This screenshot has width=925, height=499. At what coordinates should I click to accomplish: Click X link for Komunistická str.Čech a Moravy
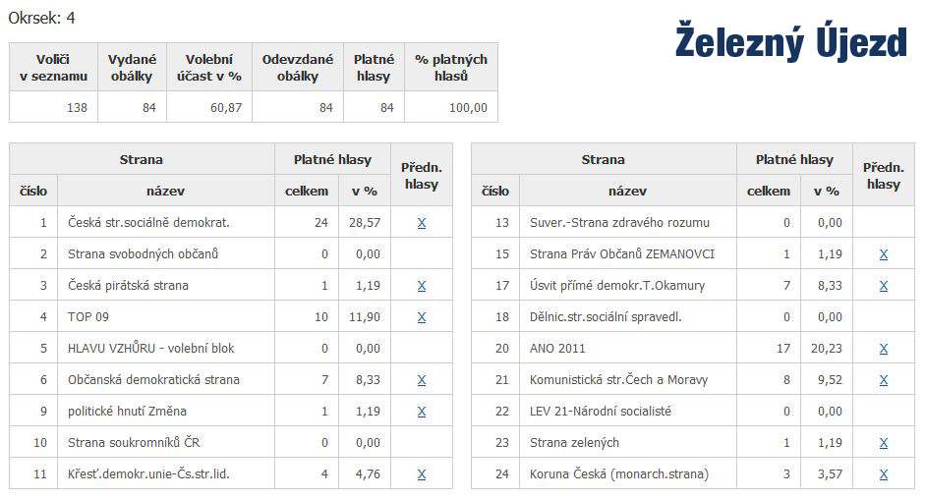click(883, 380)
